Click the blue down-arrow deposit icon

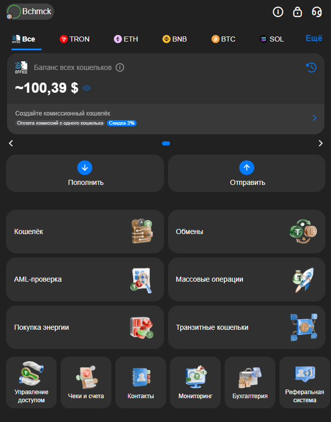[85, 168]
